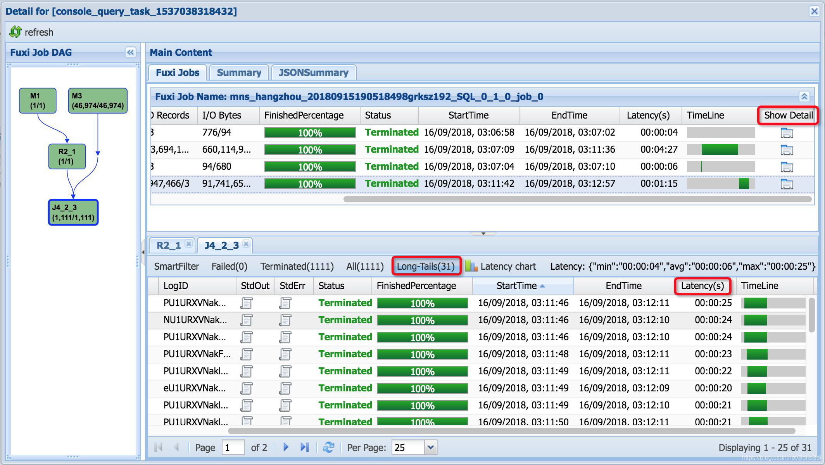
Task: Select the J4_2_3 bottom tab
Action: [221, 245]
